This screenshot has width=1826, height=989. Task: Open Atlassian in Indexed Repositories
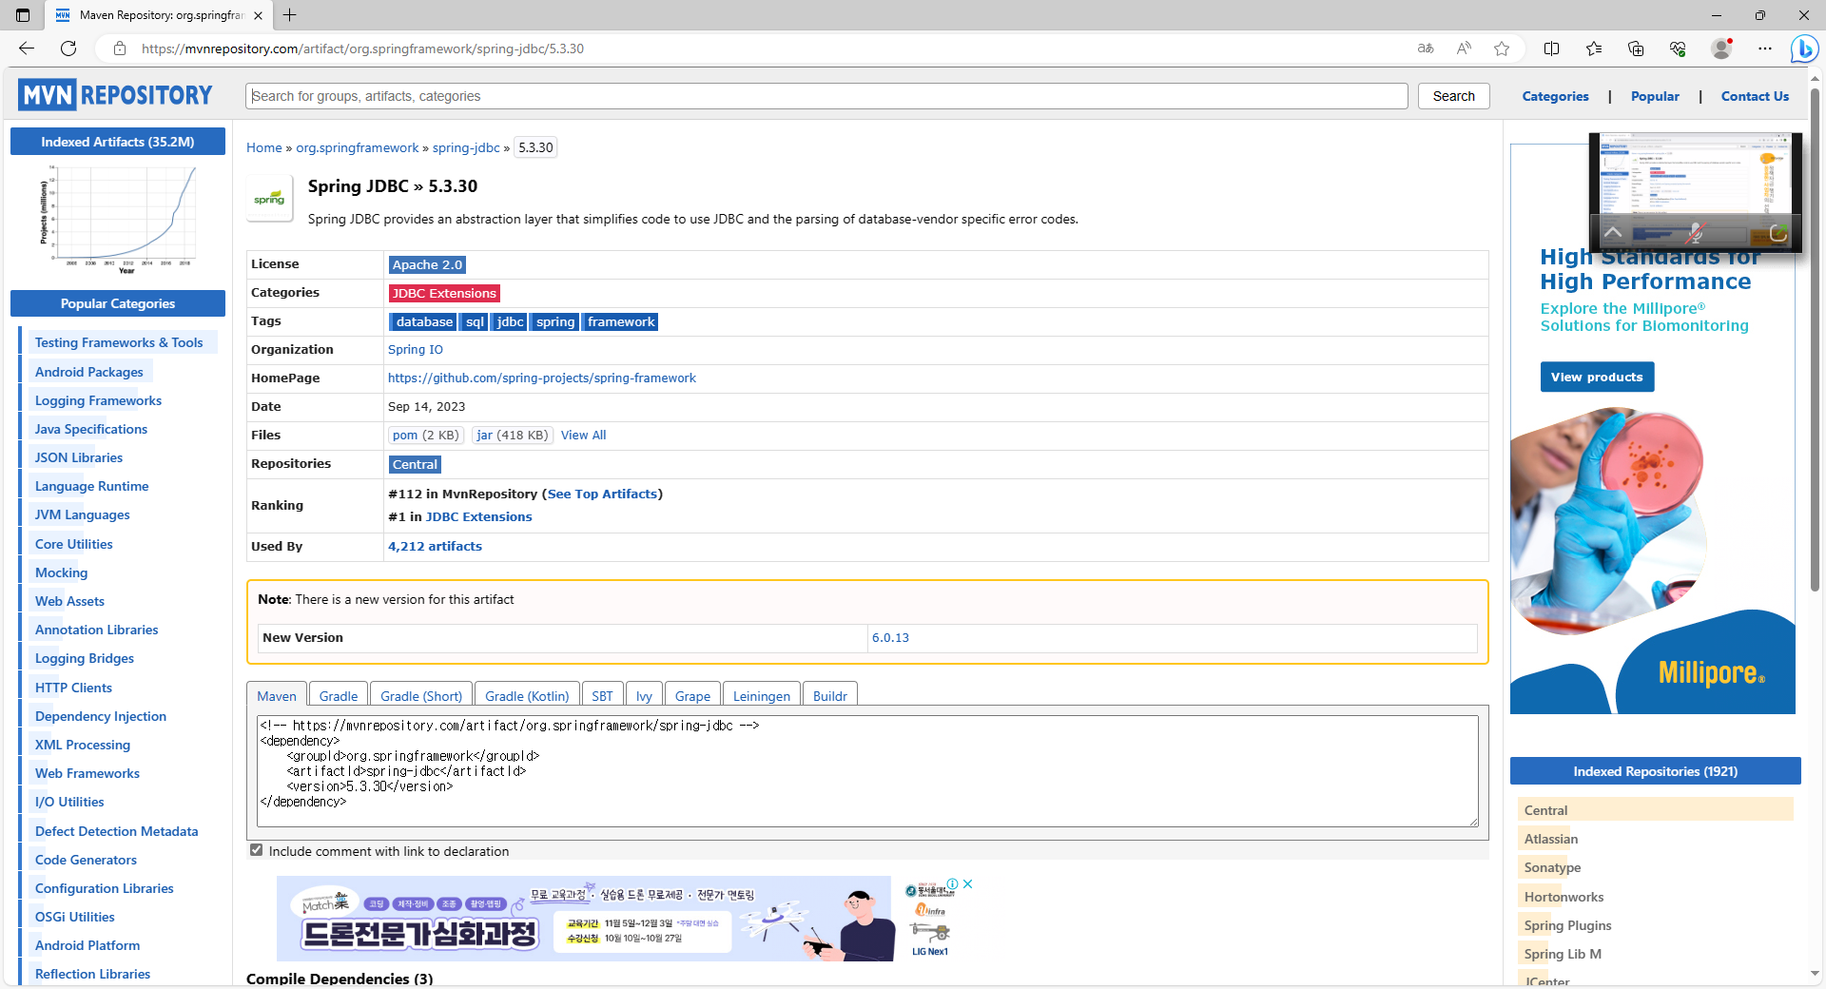[x=1550, y=839]
